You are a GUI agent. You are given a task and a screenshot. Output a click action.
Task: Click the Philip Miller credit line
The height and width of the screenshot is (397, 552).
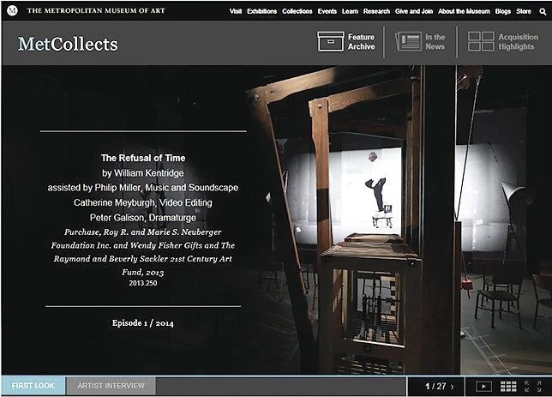point(143,188)
